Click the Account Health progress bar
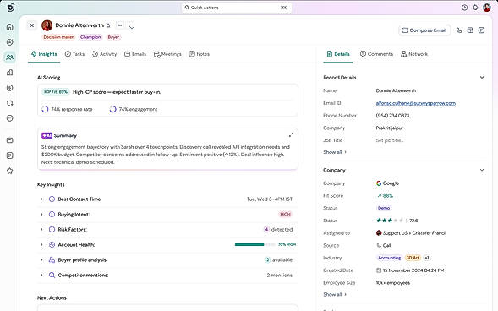The image size is (498, 311). pyautogui.click(x=255, y=245)
